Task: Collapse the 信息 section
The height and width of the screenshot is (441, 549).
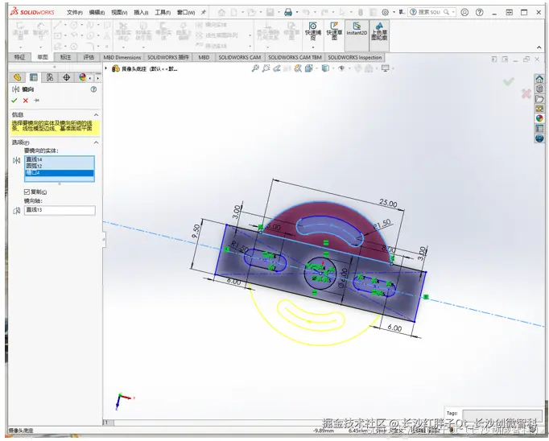Action: click(96, 115)
